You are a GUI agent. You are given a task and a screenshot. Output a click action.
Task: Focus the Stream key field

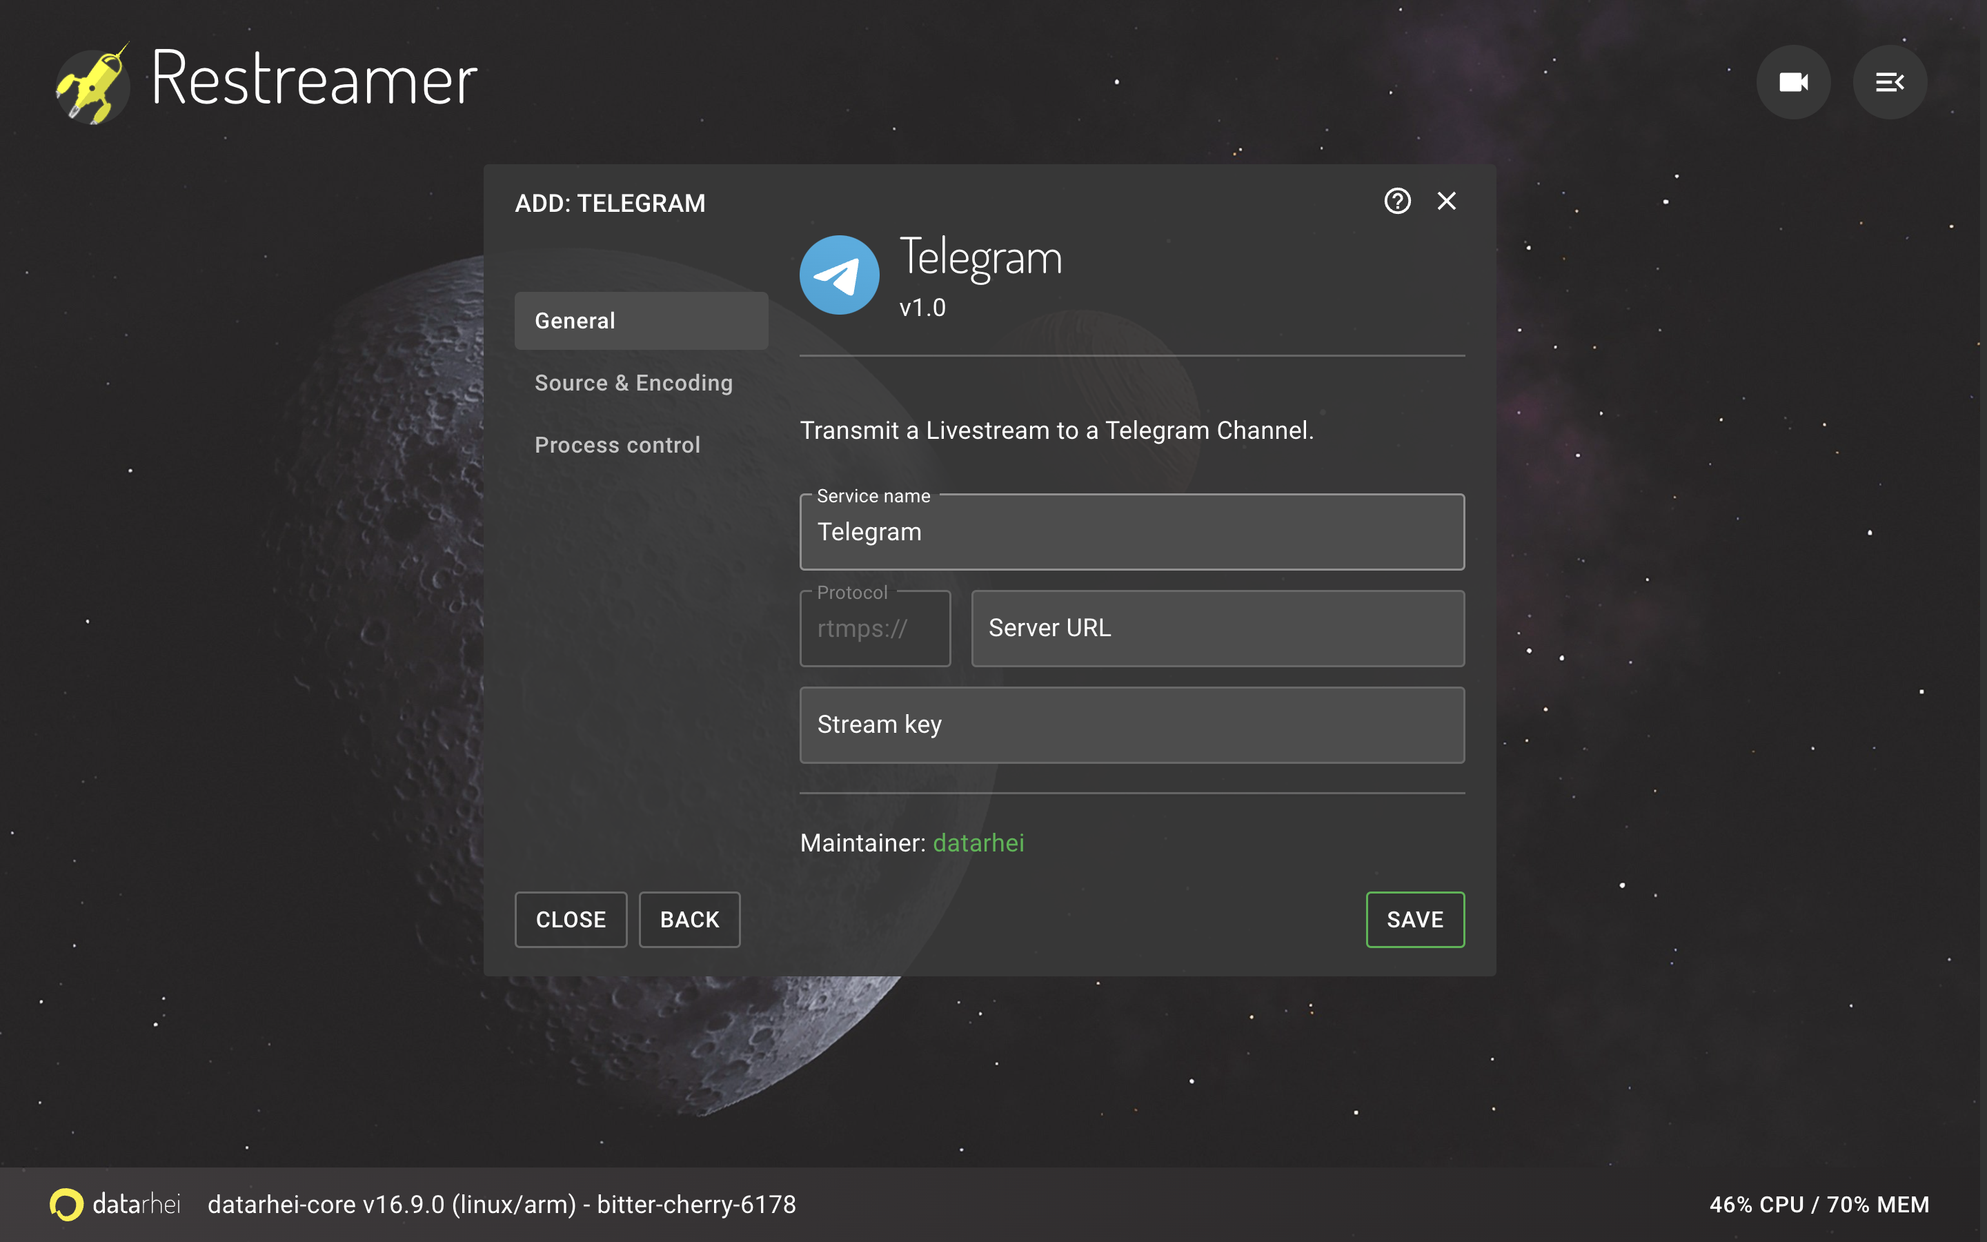point(1131,724)
